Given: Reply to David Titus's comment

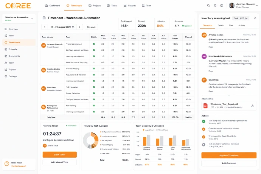Looking at the screenshot, I should 211,91.
